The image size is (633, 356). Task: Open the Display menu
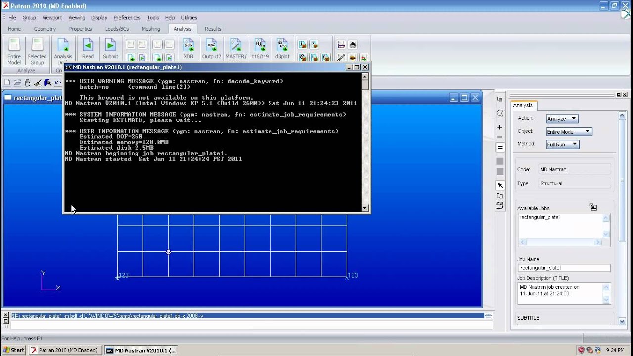tap(99, 18)
